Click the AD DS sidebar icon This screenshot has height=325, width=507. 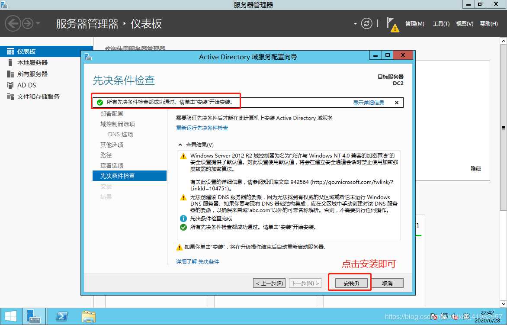coord(10,85)
